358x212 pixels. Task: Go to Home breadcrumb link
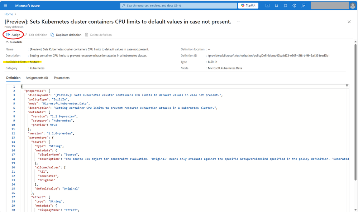[9, 14]
